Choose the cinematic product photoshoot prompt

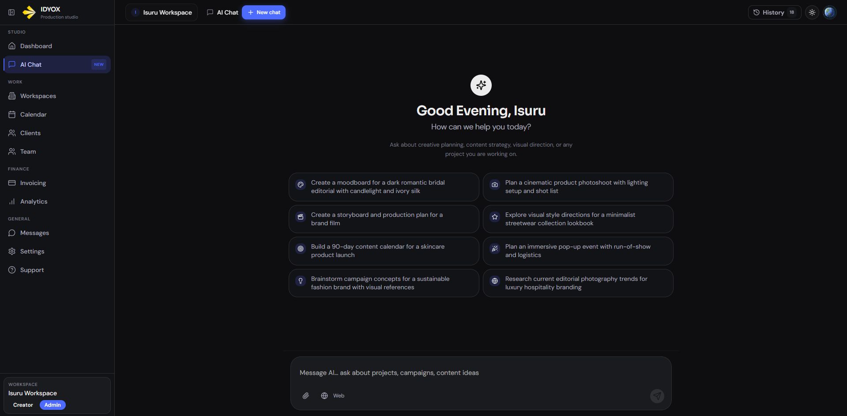click(578, 187)
